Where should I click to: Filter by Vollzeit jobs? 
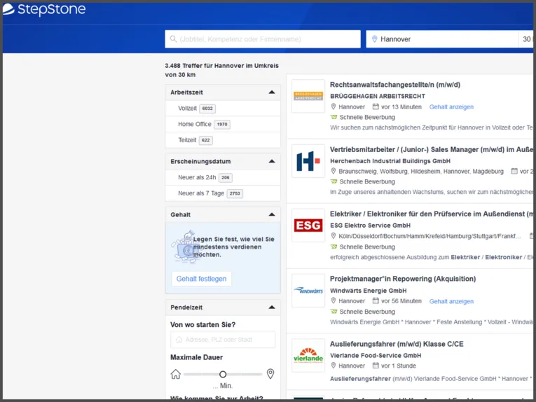click(223, 109)
